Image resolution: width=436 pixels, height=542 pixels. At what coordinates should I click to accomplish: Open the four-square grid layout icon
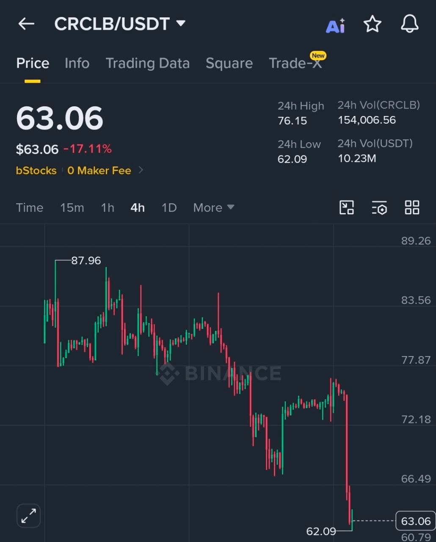[412, 207]
